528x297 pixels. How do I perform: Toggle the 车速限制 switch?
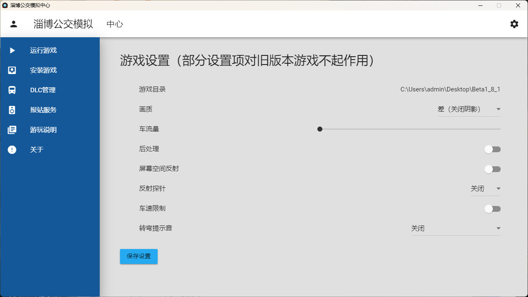coord(492,209)
